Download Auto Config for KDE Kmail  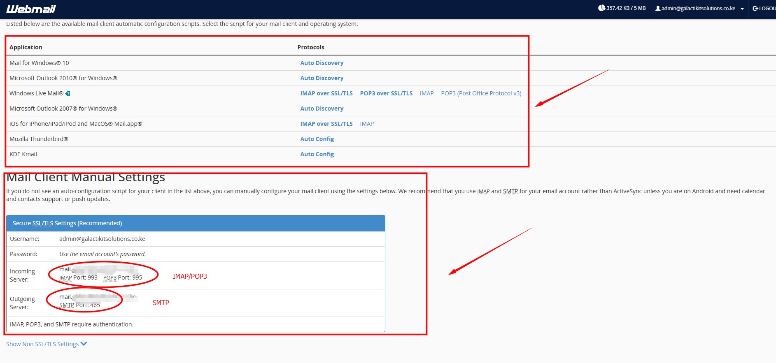pyautogui.click(x=317, y=154)
